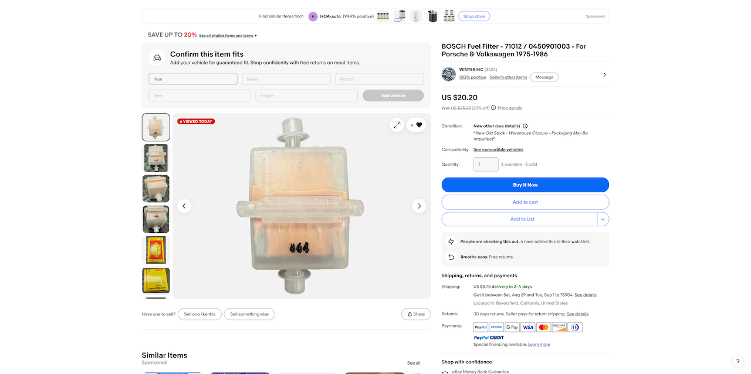
Task: Click the Quantity input field
Action: point(486,164)
